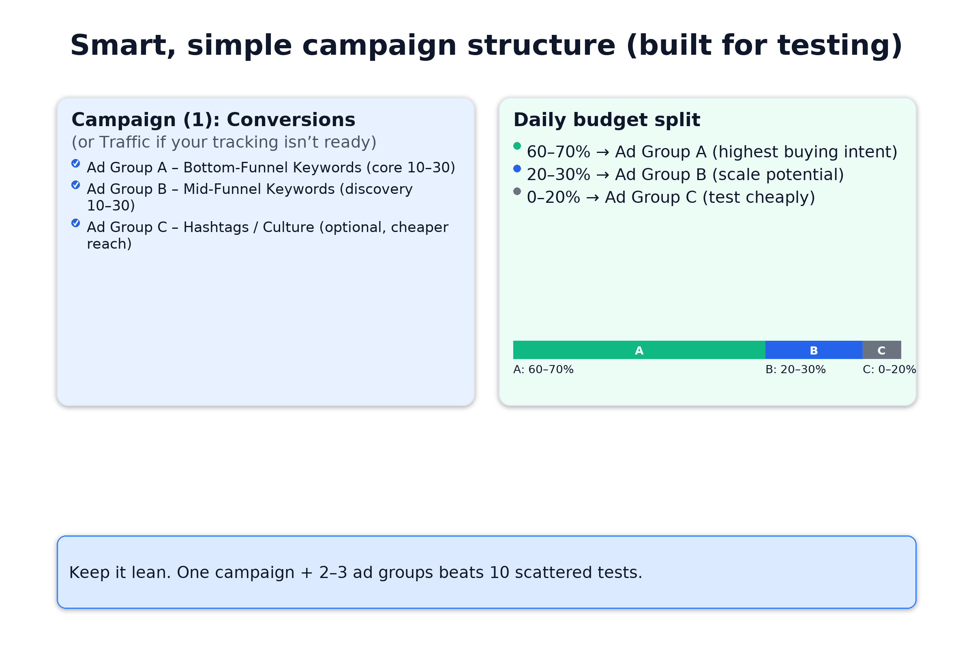Click the 'B: 20–30%' label under the bar

pos(795,370)
